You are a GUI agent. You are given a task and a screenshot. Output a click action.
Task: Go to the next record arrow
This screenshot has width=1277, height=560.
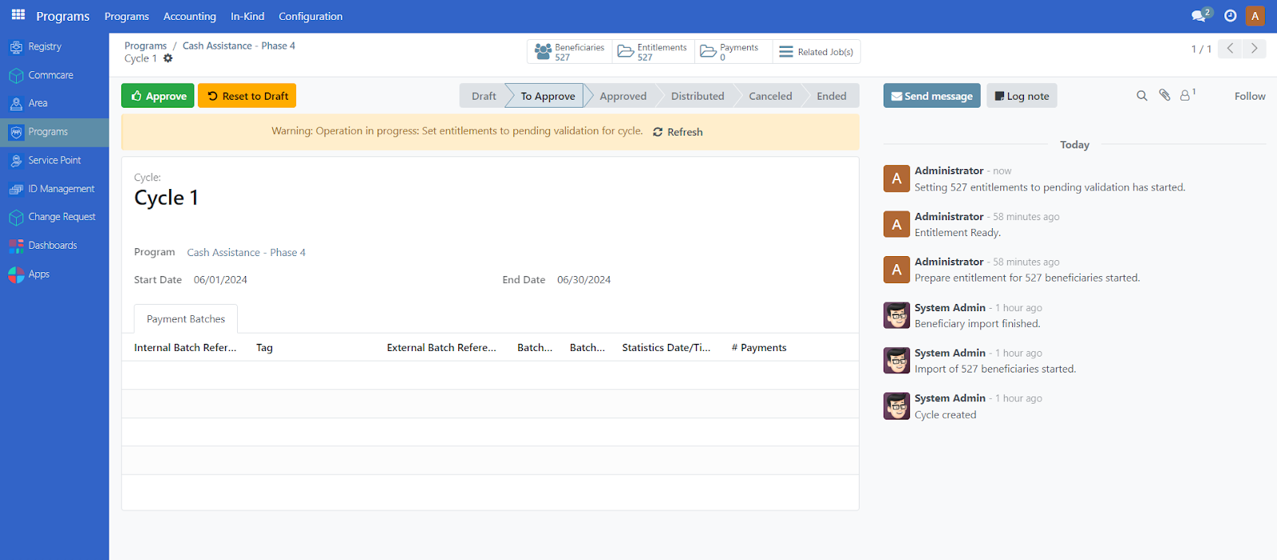point(1254,49)
